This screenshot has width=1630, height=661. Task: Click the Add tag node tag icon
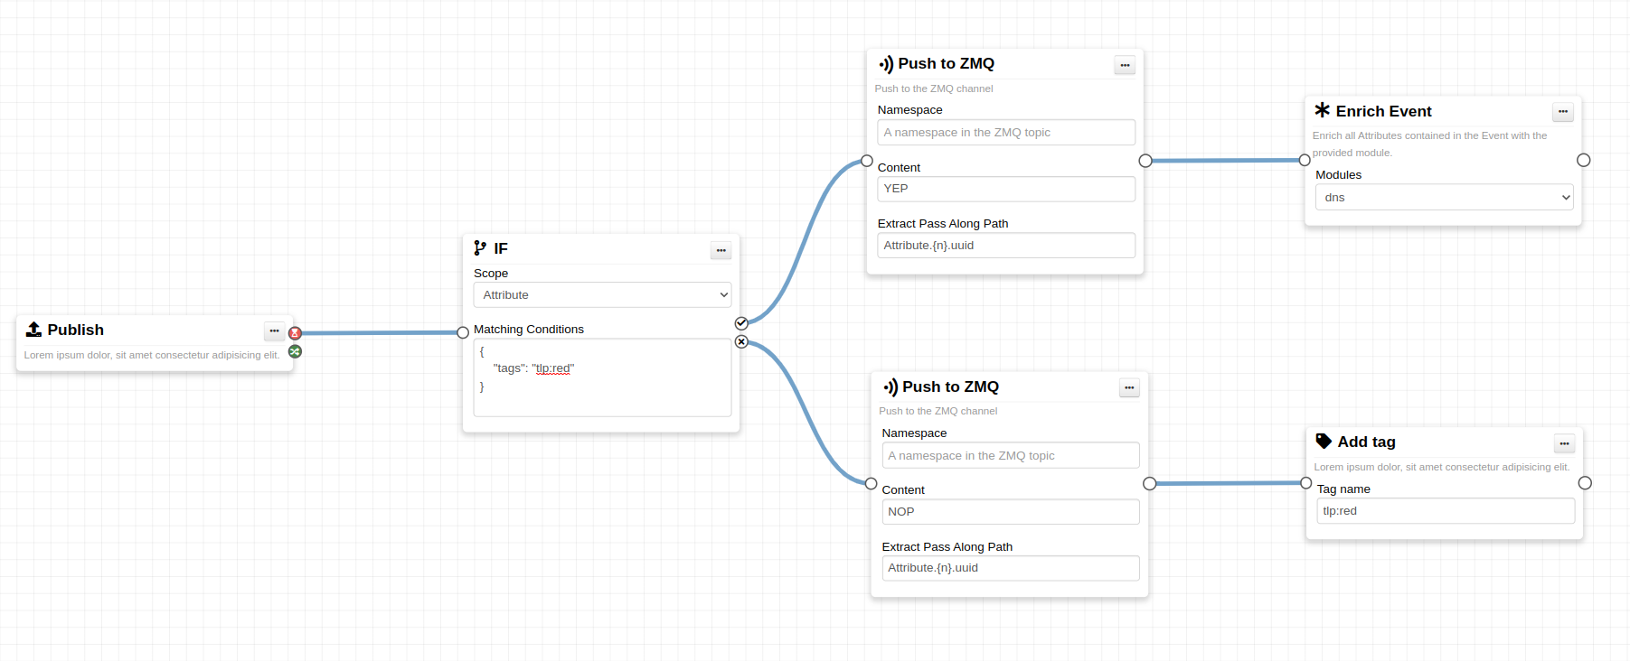point(1324,441)
